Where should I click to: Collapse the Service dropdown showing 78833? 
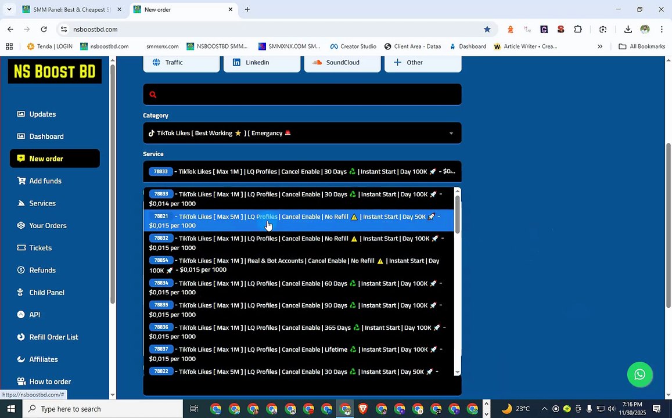[302, 171]
